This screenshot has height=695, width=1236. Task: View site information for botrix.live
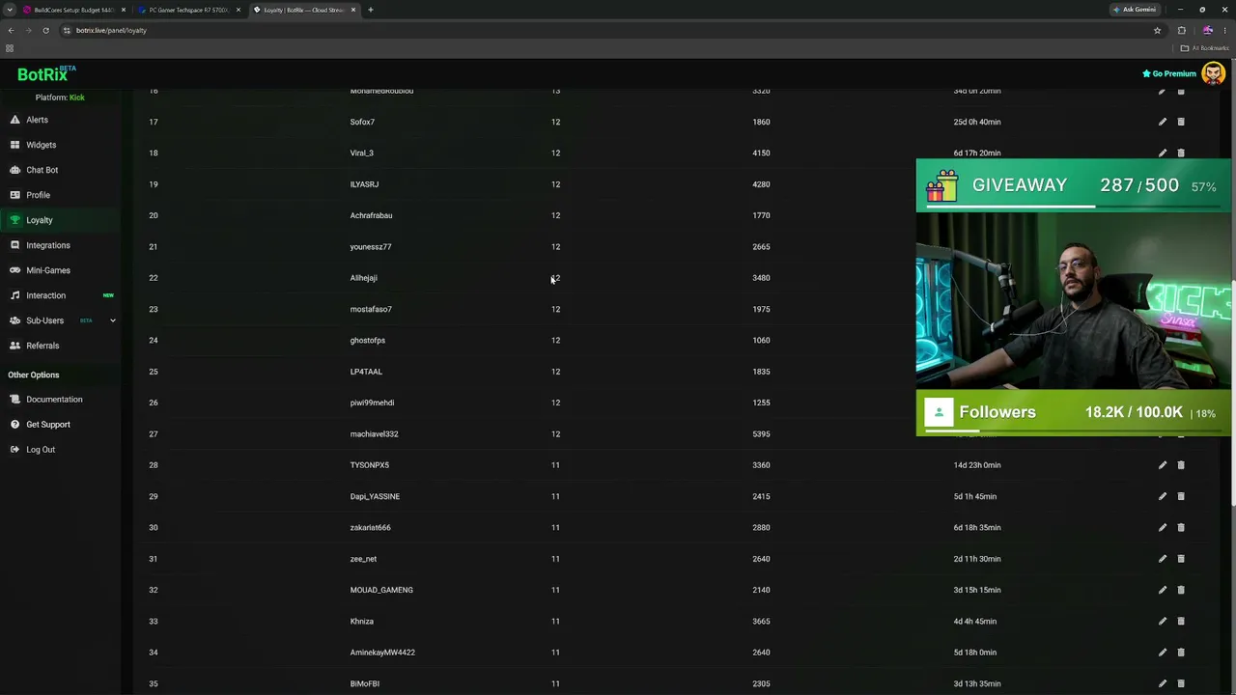(x=66, y=30)
